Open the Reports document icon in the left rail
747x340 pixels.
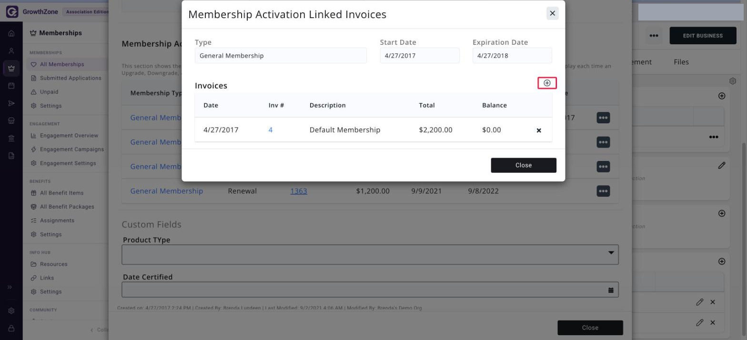[x=11, y=156]
